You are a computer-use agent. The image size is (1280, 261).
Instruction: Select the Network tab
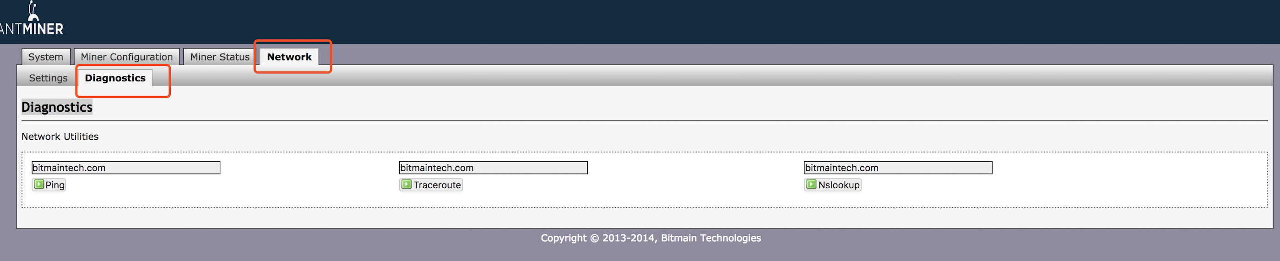289,57
